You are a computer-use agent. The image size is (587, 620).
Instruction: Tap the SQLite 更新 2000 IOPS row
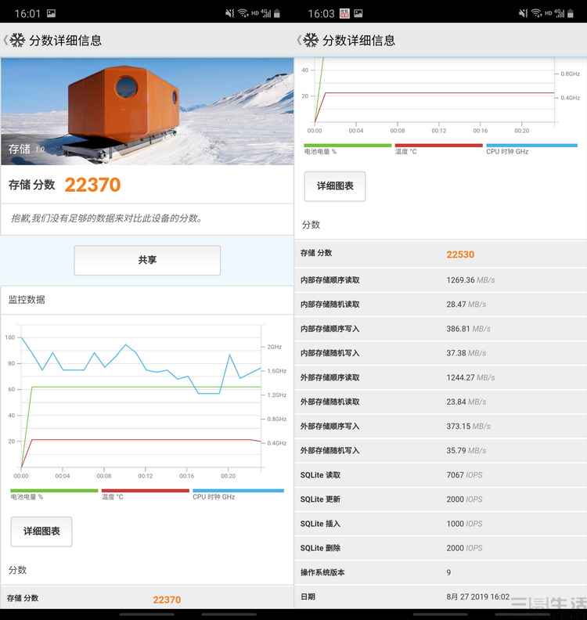point(441,499)
